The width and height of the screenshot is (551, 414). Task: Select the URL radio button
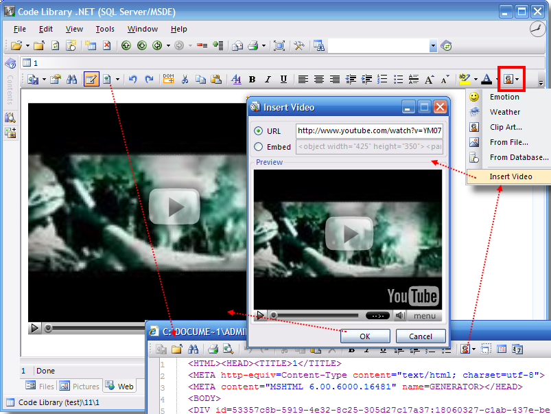pos(258,131)
